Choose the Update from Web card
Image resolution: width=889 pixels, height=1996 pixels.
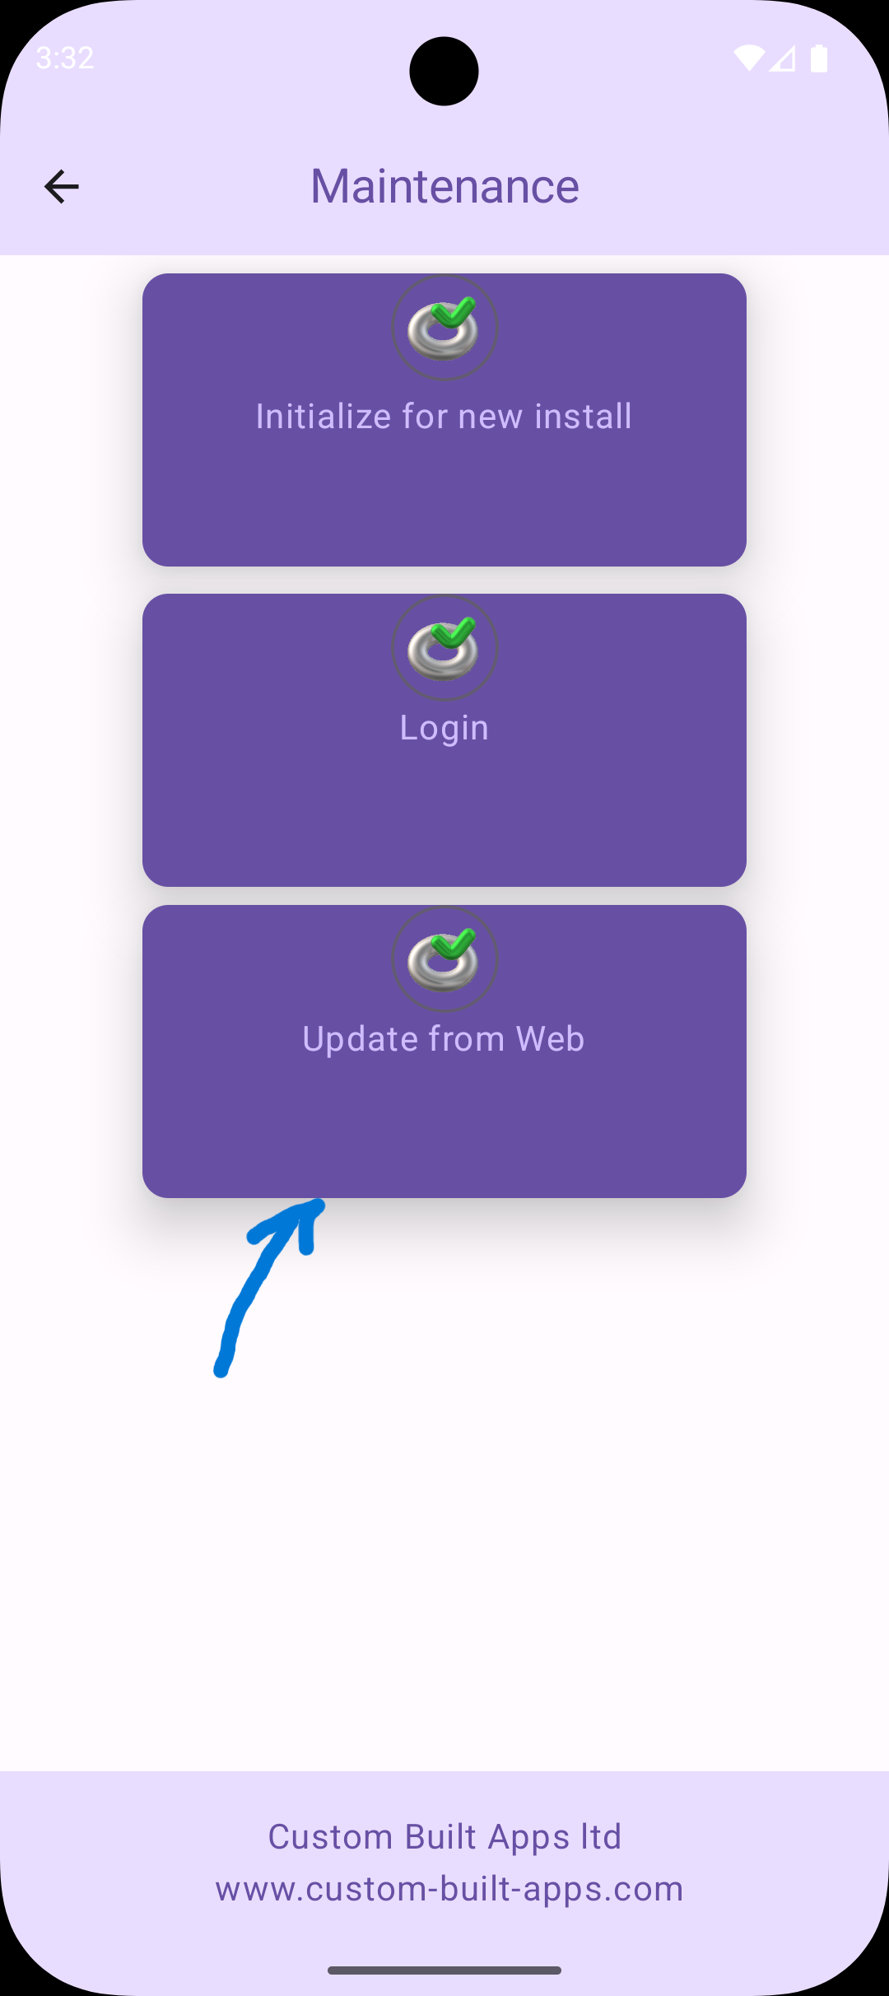[x=444, y=1052]
